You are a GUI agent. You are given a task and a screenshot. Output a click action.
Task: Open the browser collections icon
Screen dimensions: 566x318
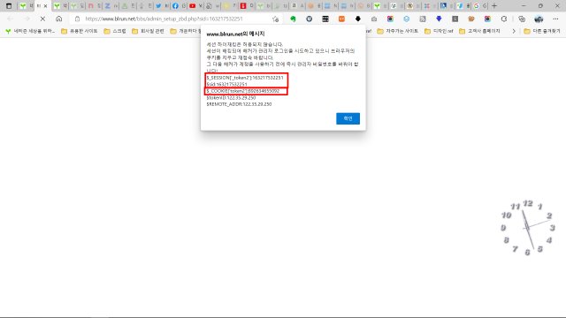(522, 19)
